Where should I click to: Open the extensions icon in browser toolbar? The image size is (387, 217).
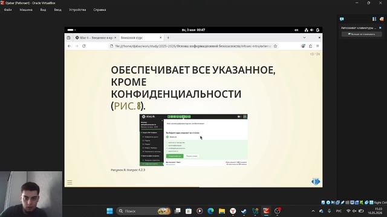[x=310, y=46]
